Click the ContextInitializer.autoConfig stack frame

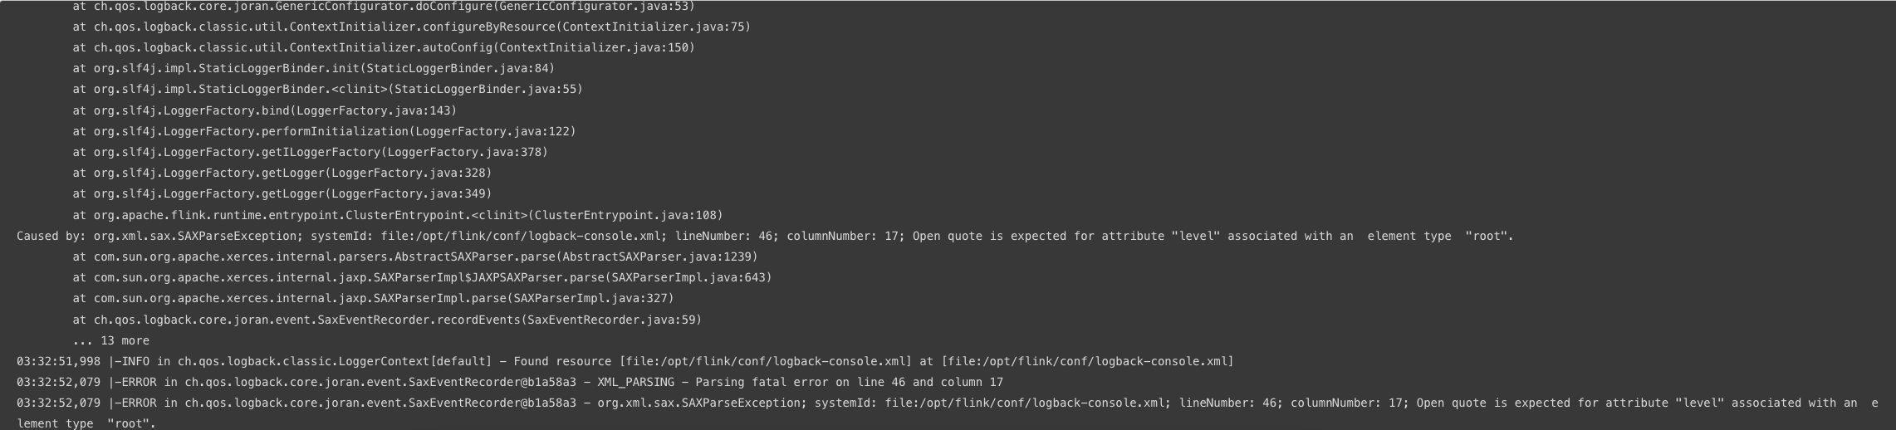tap(384, 47)
